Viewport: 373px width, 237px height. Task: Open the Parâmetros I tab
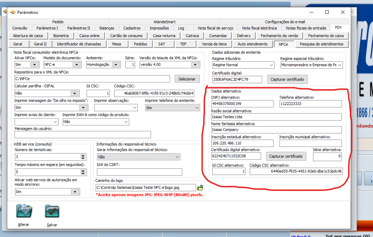coord(47,28)
